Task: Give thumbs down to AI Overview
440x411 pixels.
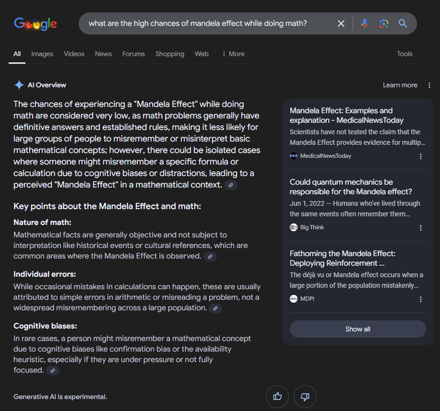Action: pos(305,397)
